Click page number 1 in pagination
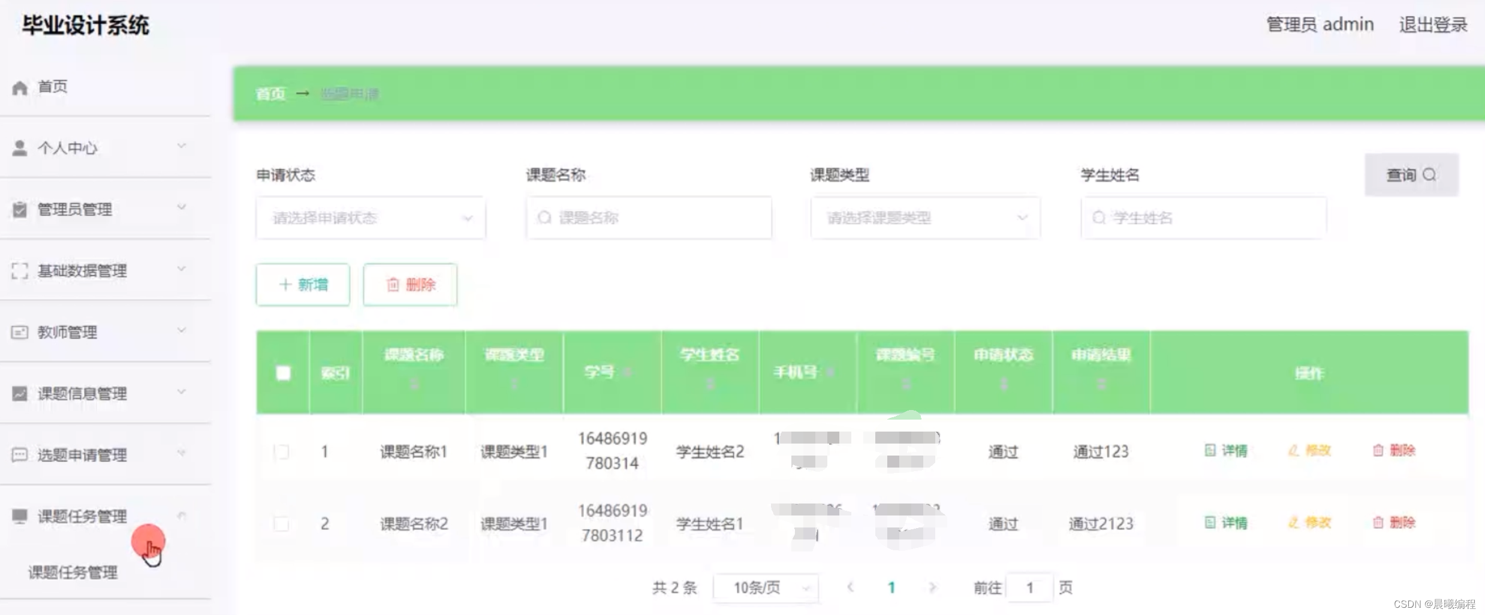Viewport: 1485px width, 615px height. click(x=891, y=587)
